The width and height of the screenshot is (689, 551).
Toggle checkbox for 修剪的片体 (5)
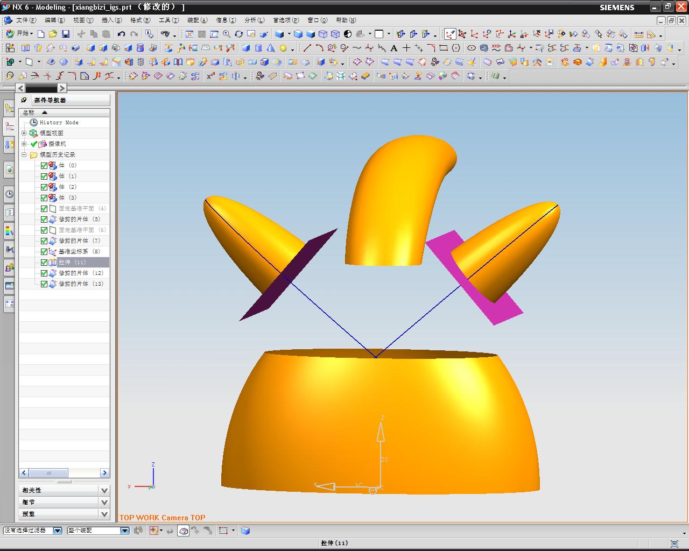pos(44,219)
